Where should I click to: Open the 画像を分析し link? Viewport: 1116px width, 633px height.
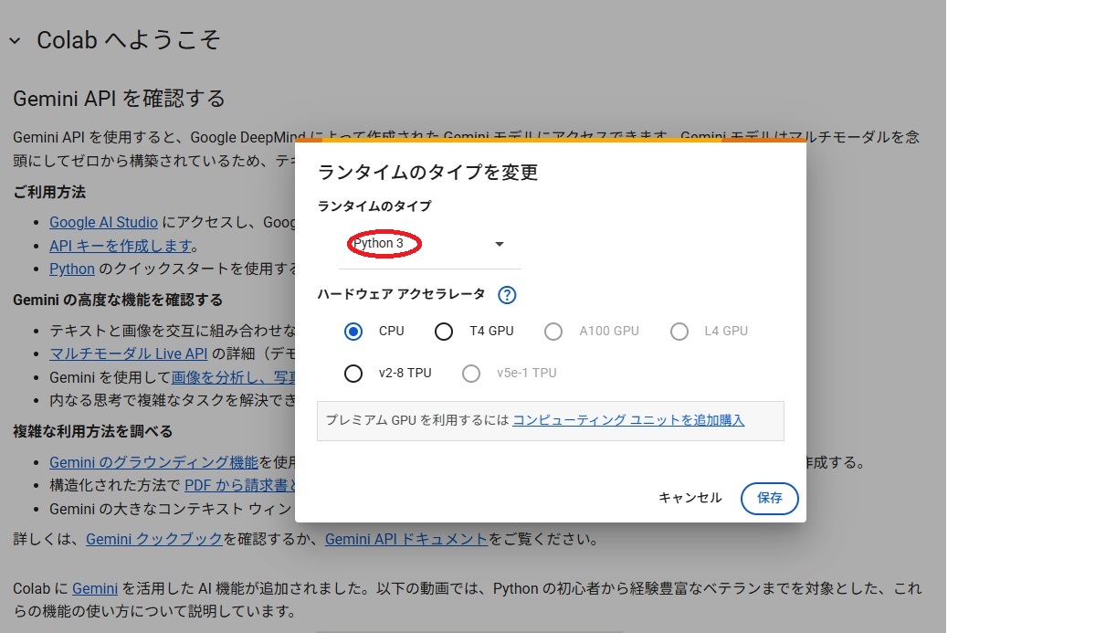point(234,376)
